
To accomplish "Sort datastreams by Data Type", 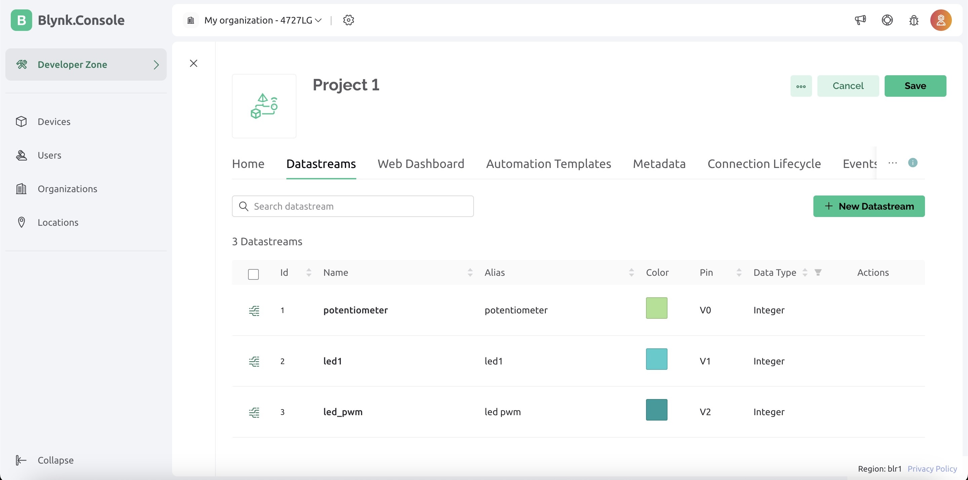I will click(x=805, y=272).
